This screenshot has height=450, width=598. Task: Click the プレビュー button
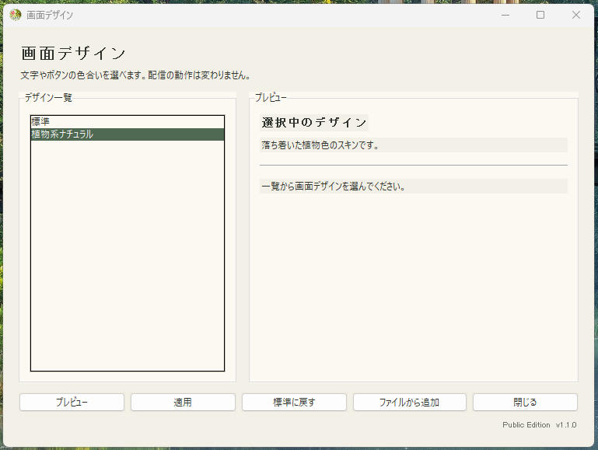(72, 402)
